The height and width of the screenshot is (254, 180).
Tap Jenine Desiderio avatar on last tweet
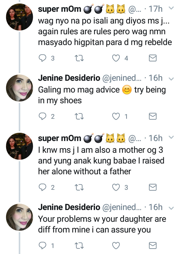(19, 217)
